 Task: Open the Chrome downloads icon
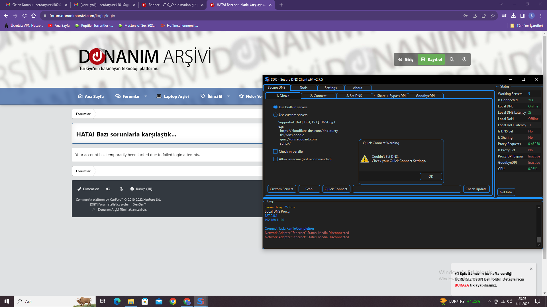tap(513, 16)
